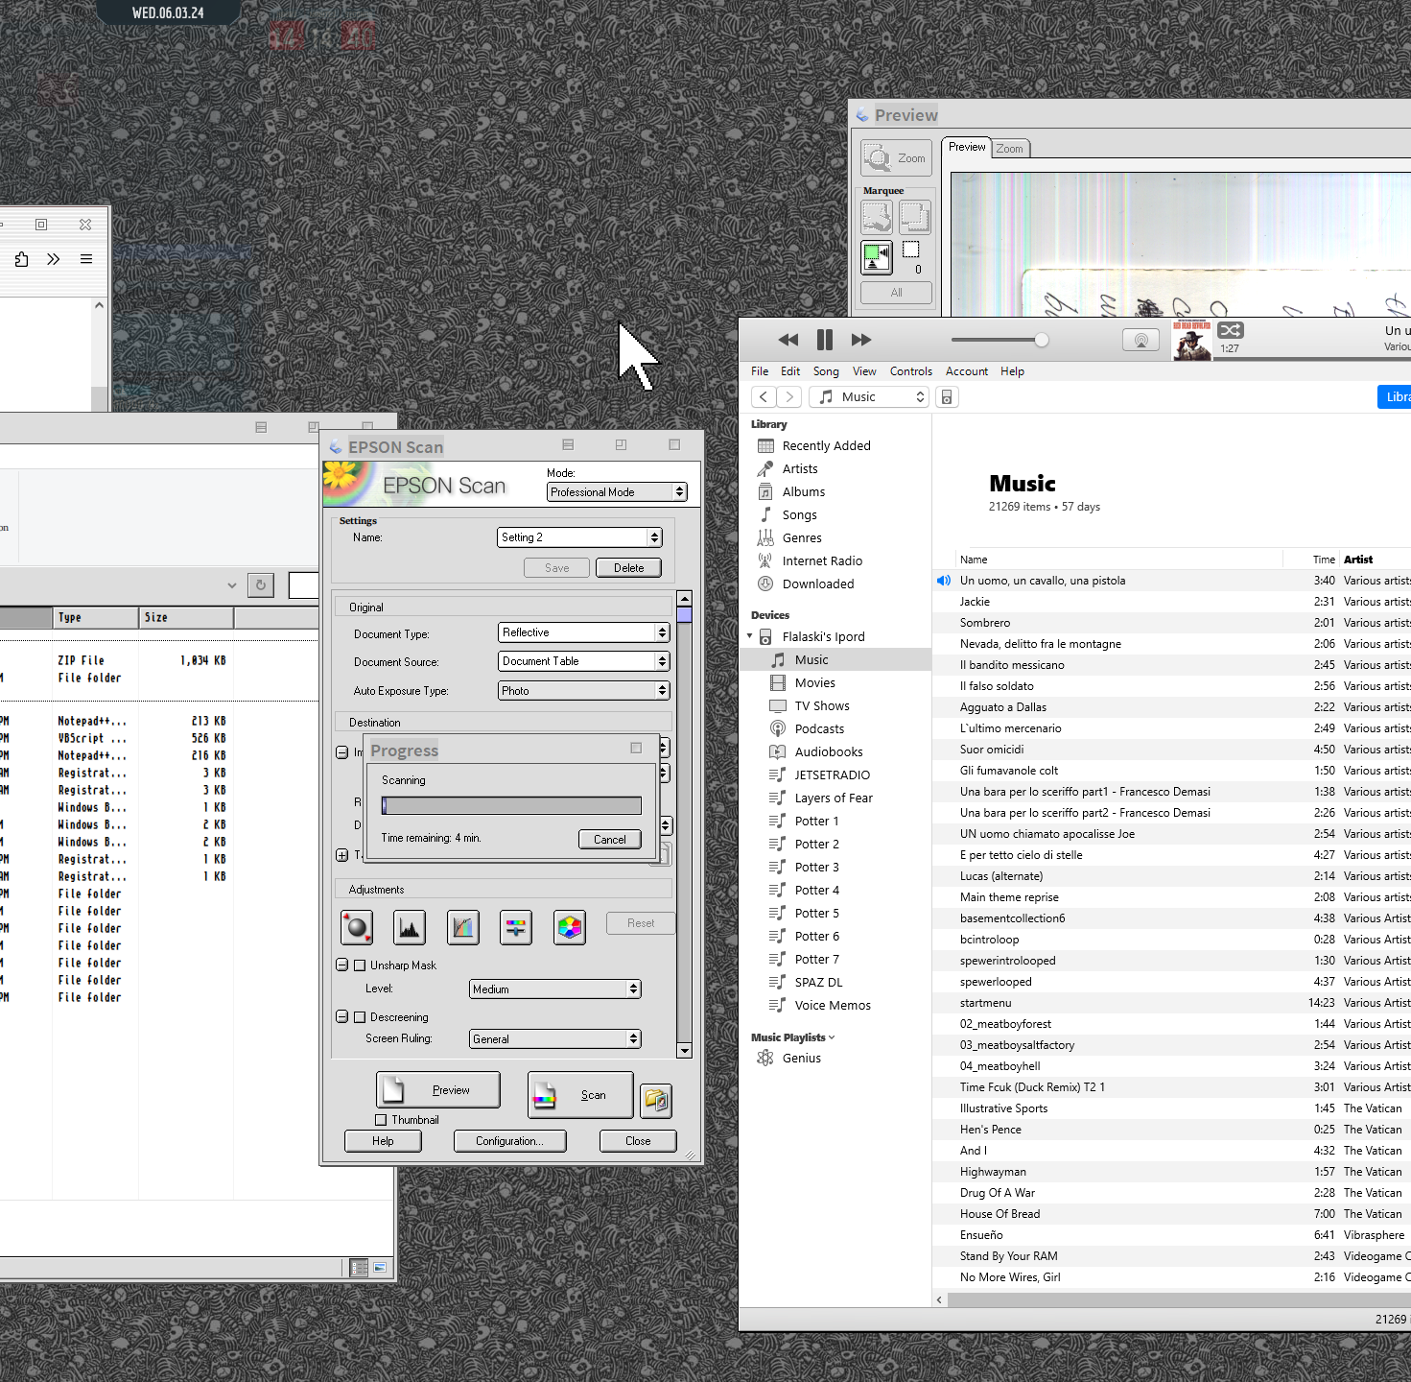Click the Delete settings button
This screenshot has width=1411, height=1382.
coord(629,568)
